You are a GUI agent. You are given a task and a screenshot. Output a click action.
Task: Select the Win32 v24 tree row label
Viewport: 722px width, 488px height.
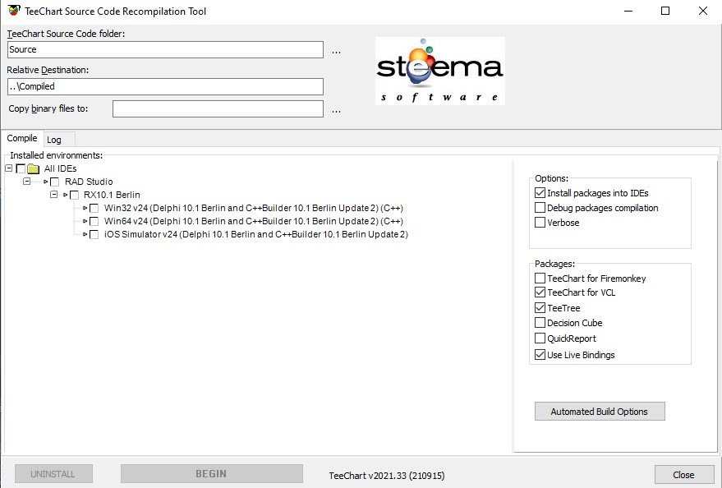(254, 208)
